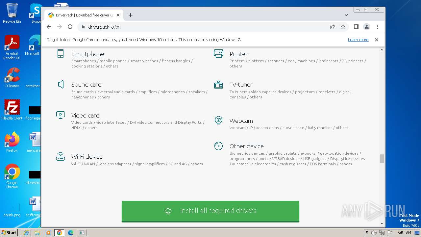
Task: Open the Printer category heading
Action: [238, 54]
